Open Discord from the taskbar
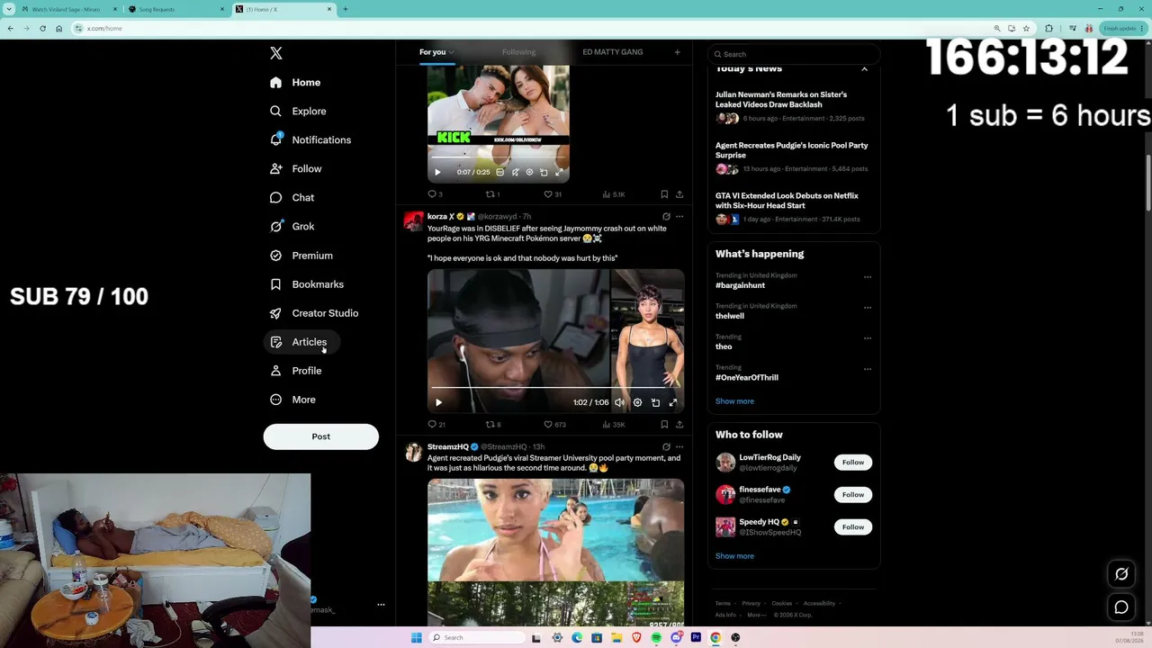This screenshot has width=1152, height=648. coord(676,637)
